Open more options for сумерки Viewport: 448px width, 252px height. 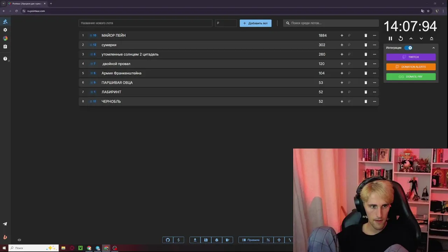point(374,45)
